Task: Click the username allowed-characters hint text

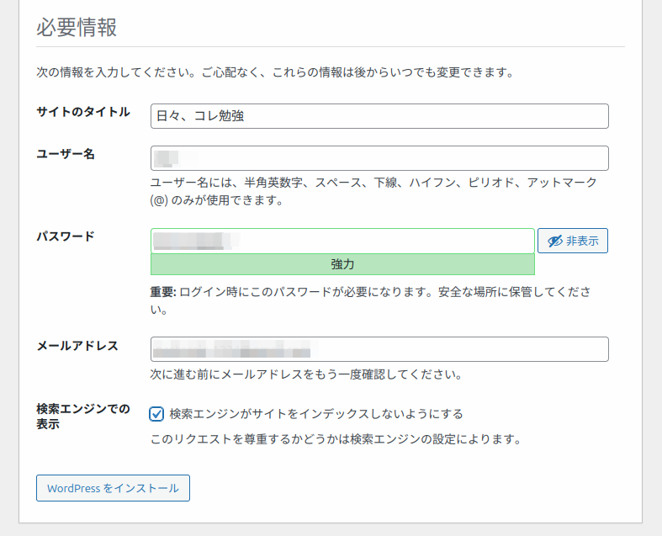Action: click(x=373, y=191)
